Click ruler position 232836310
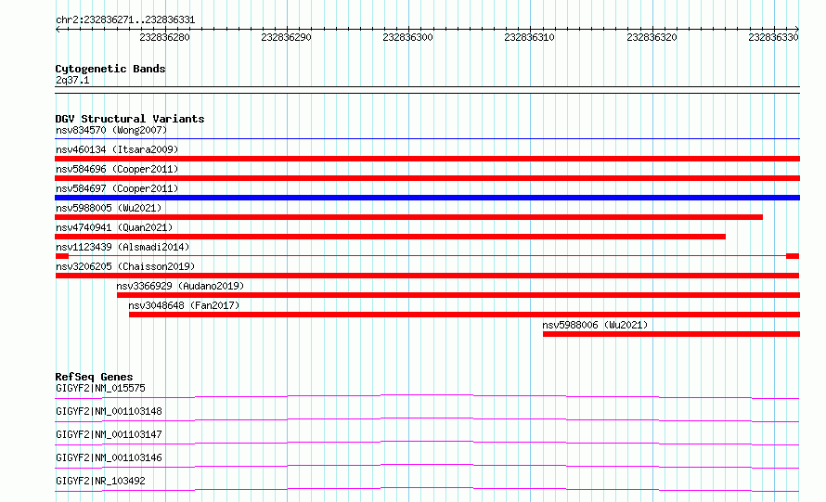 click(x=529, y=37)
